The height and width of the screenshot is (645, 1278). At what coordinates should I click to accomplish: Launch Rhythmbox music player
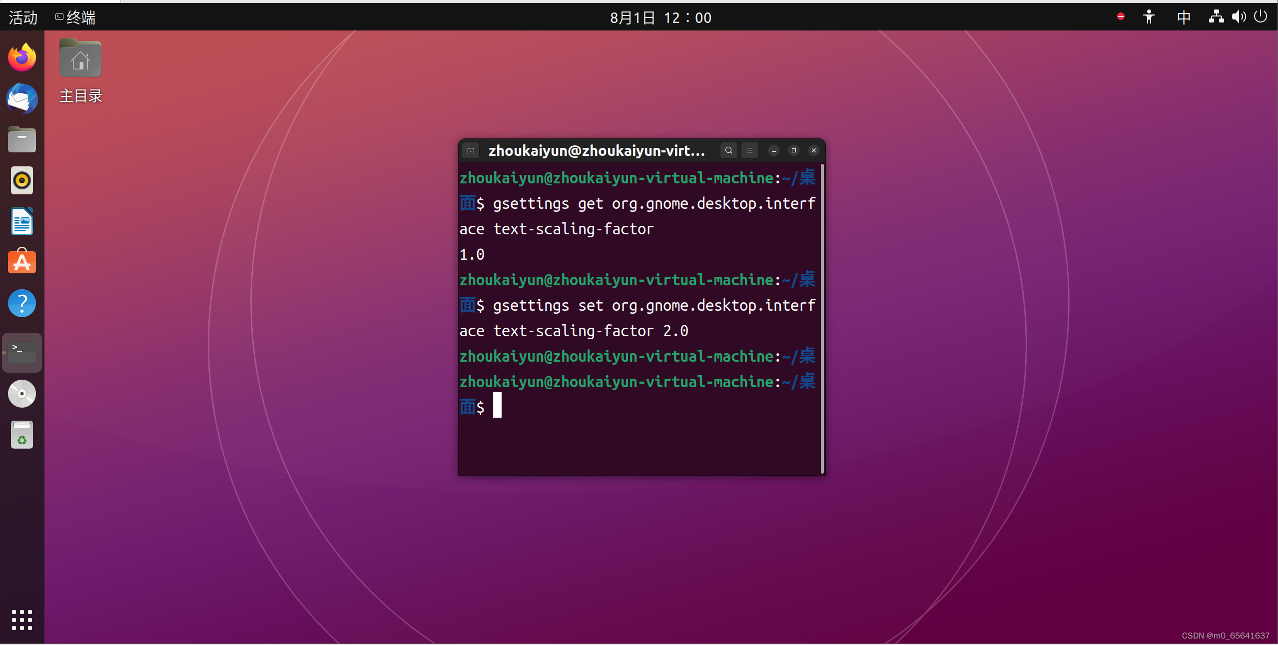coord(22,180)
